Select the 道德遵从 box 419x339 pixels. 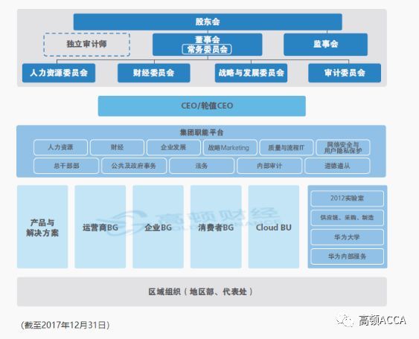point(337,166)
